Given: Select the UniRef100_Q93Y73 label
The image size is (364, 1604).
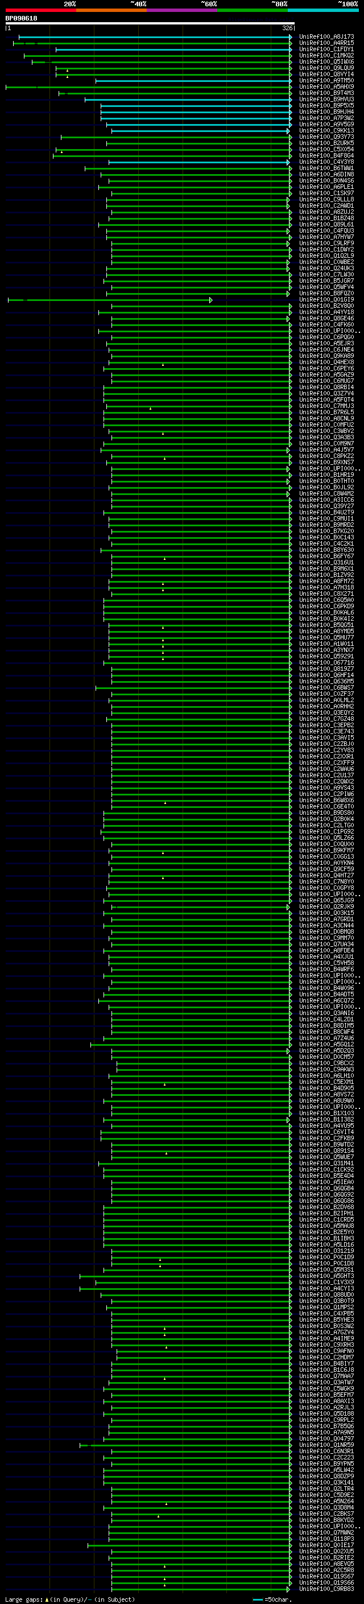Looking at the screenshot, I should pos(326,137).
